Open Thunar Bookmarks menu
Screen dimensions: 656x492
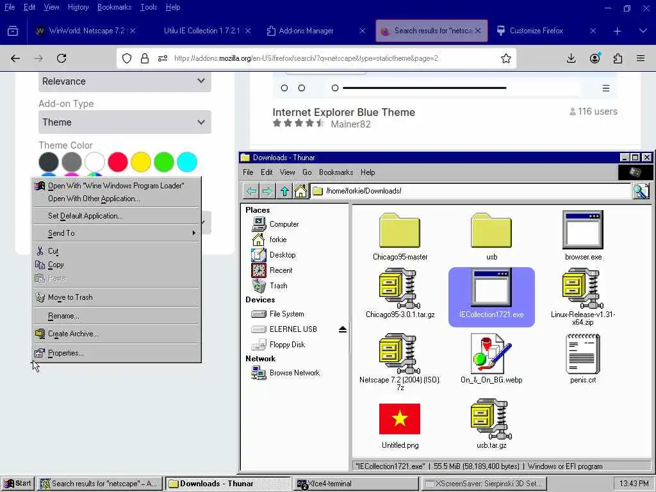[x=336, y=172]
